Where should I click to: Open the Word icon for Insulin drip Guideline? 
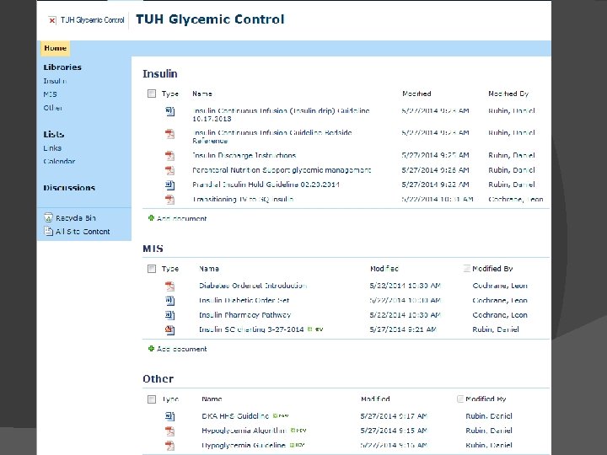[170, 111]
